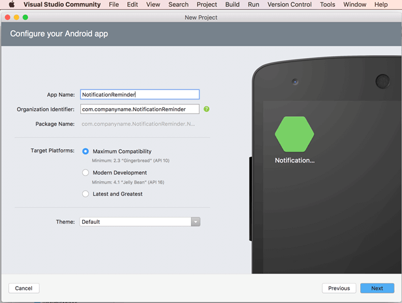Open the Tools menu
Viewport: 402px width, 303px height.
click(x=327, y=4)
